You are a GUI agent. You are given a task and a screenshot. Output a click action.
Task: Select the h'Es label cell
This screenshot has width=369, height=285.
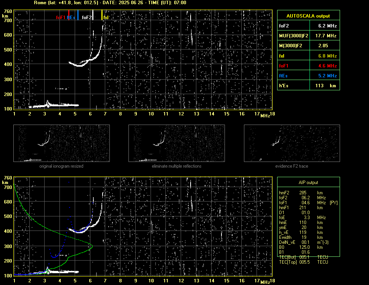[294, 86]
